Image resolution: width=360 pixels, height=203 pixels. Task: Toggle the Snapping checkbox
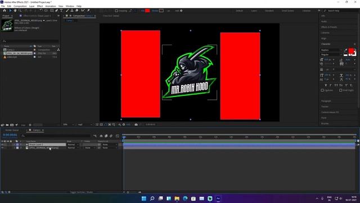116,11
